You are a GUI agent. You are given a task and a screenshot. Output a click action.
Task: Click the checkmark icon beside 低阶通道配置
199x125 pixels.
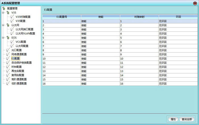click(8, 83)
